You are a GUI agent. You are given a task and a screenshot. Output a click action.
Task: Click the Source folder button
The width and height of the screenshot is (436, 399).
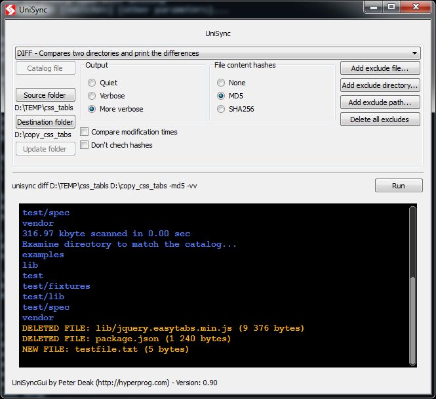coord(45,95)
